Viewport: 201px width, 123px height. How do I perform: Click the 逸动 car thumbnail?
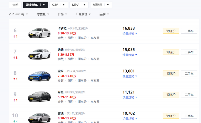[x=39, y=54]
